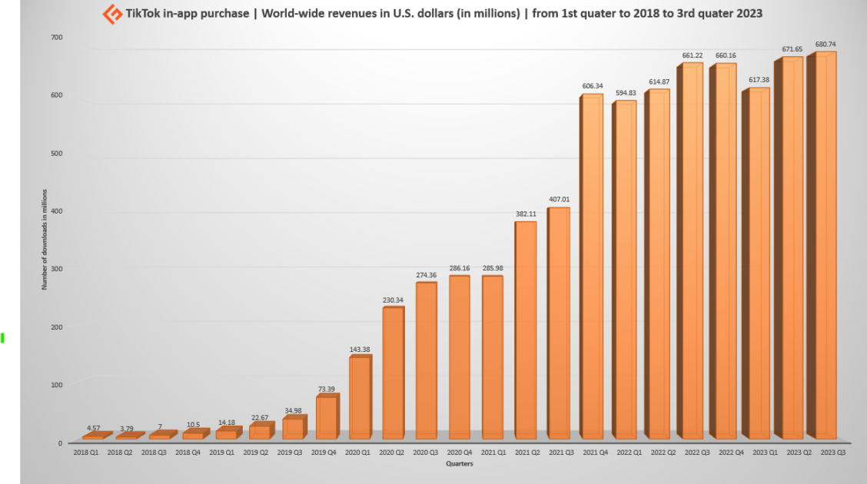Screen dimensions: 867x484
Task: Click the 2023 Q3 axis label
Action: [x=832, y=453]
